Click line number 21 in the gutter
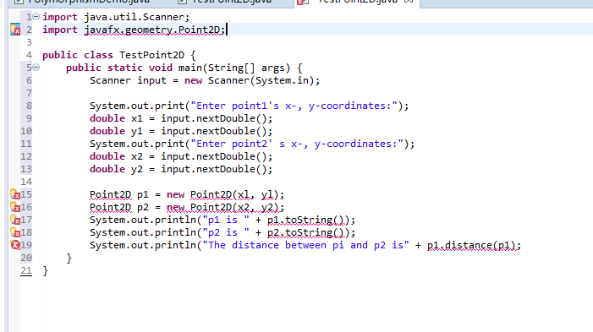Screen dimensions: 593x332 (x=26, y=270)
